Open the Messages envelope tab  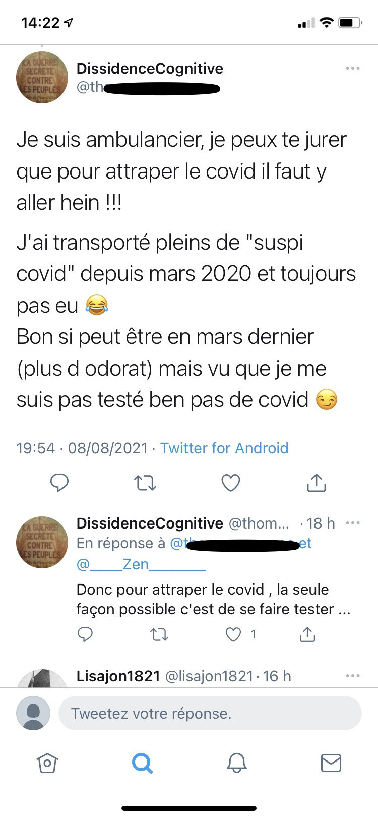coord(331,763)
